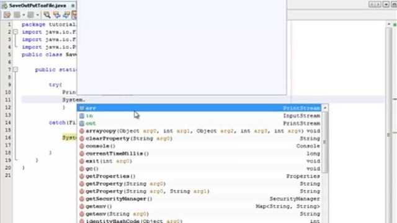
Task: Click the 'try{' text on line 9
Action: point(55,84)
